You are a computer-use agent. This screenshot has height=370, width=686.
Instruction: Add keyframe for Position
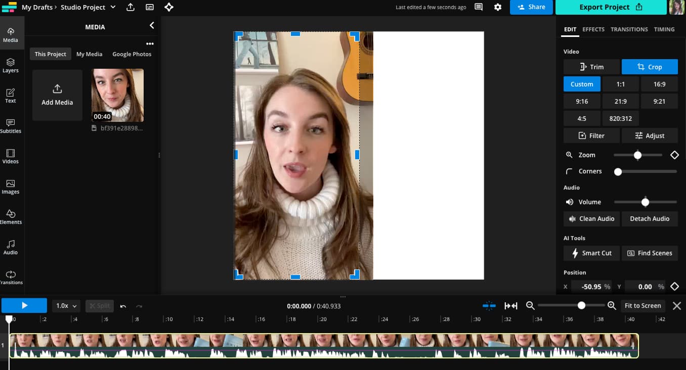pyautogui.click(x=674, y=287)
